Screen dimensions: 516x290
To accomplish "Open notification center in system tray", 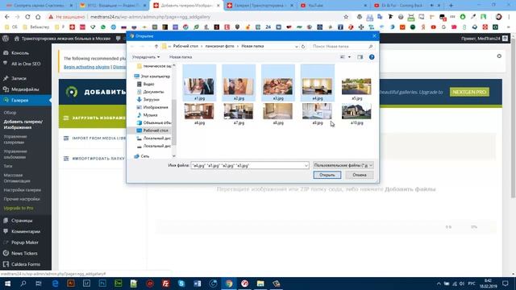I will pyautogui.click(x=506, y=284).
